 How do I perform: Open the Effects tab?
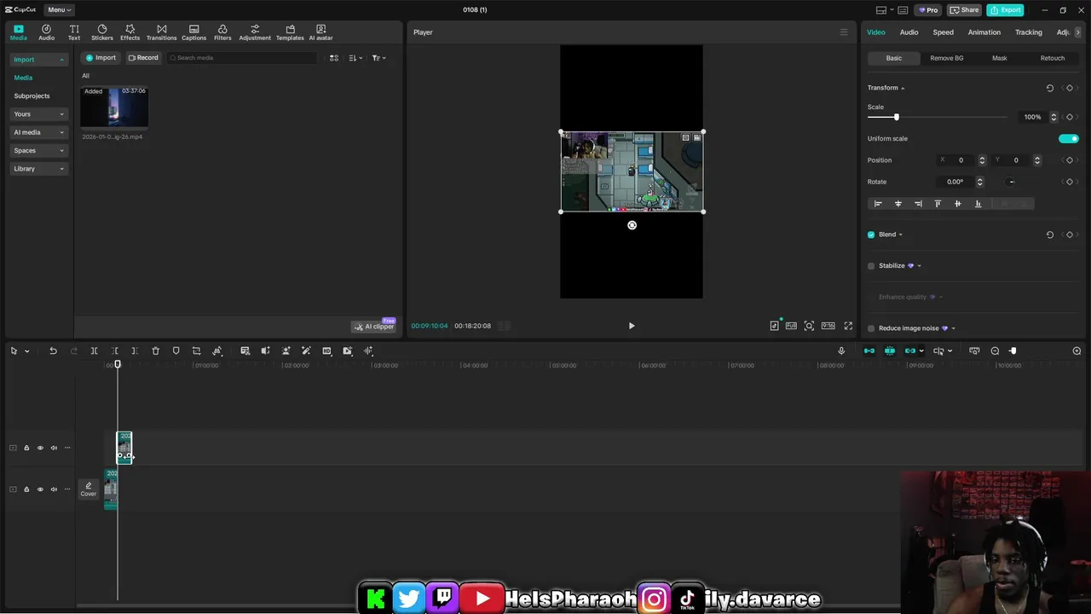(130, 32)
